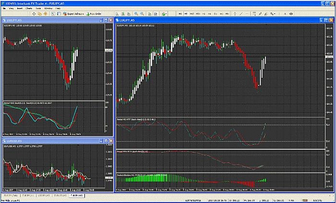The height and width of the screenshot is (203, 336).
Task: Click the EURJPY,M5 chart window icon
Action: point(117,20)
